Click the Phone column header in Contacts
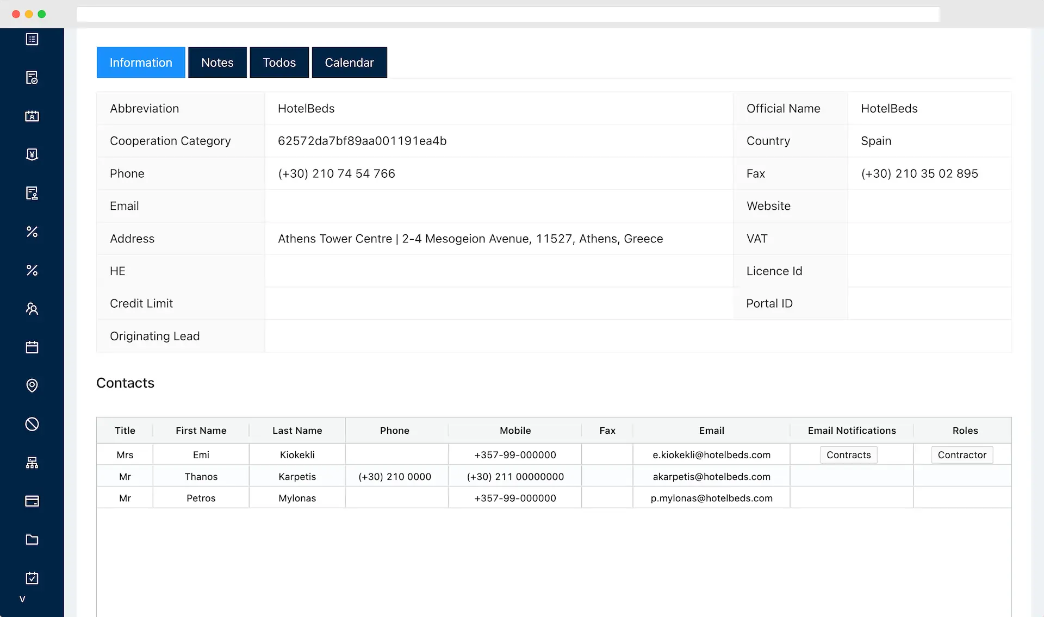This screenshot has width=1044, height=617. (395, 431)
